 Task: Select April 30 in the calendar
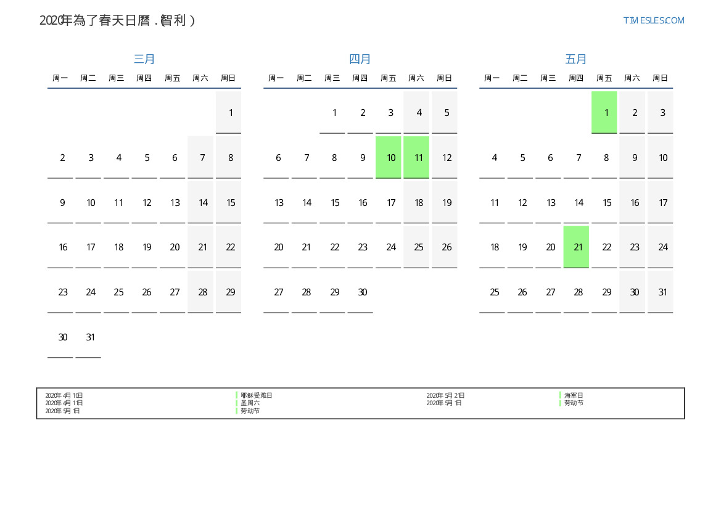pos(363,292)
